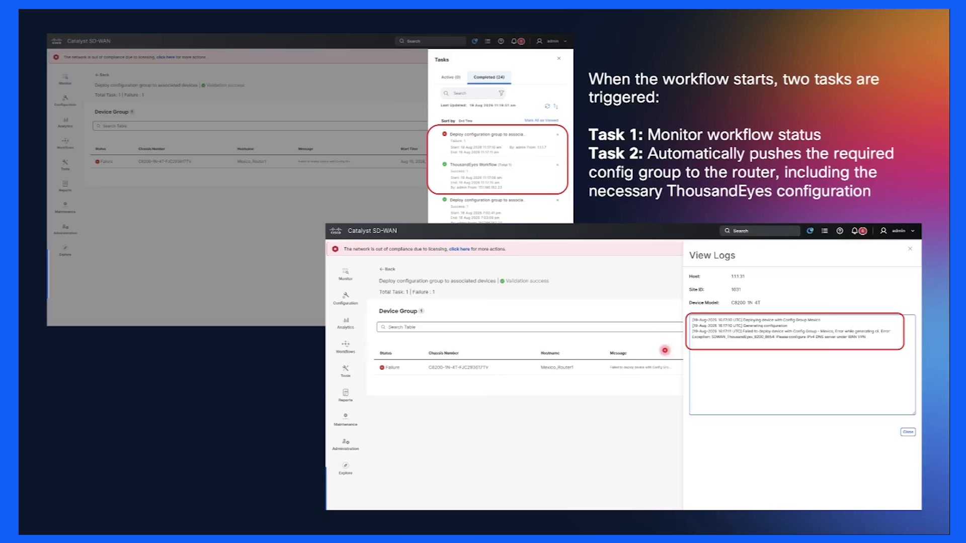966x543 pixels.
Task: Open Tools in the View Logs window sidebar
Action: pyautogui.click(x=345, y=371)
